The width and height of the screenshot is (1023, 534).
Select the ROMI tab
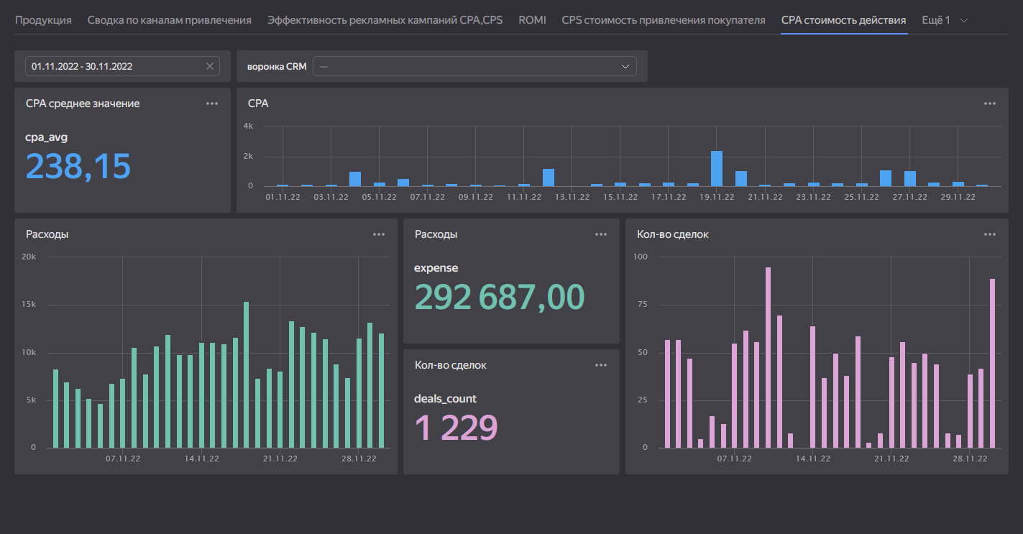[532, 20]
